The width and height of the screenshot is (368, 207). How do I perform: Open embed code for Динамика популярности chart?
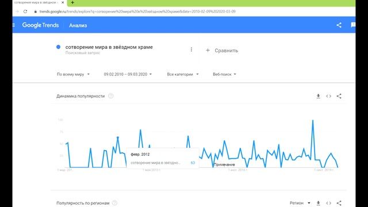pyautogui.click(x=328, y=96)
